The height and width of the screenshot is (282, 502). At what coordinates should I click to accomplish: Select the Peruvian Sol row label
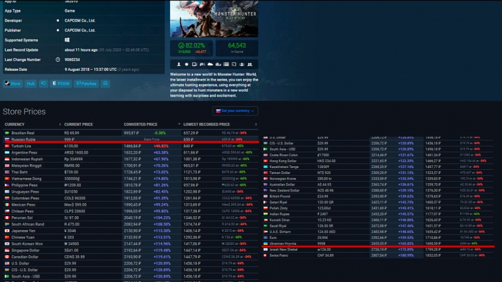click(x=22, y=218)
